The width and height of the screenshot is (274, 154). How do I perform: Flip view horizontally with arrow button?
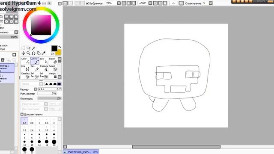pyautogui.click(x=173, y=3)
